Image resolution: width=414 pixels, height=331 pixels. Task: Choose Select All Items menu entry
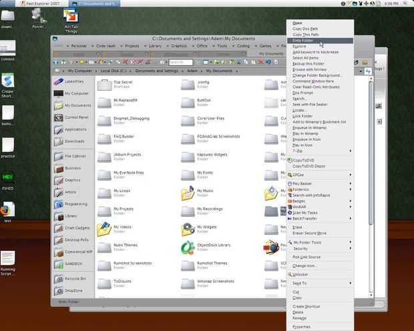[x=320, y=58]
